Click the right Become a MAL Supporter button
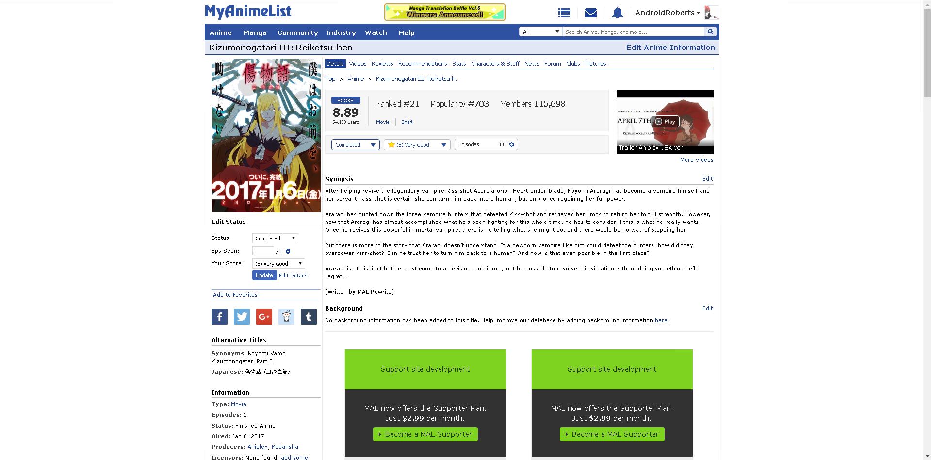931x460 pixels. pyautogui.click(x=612, y=434)
